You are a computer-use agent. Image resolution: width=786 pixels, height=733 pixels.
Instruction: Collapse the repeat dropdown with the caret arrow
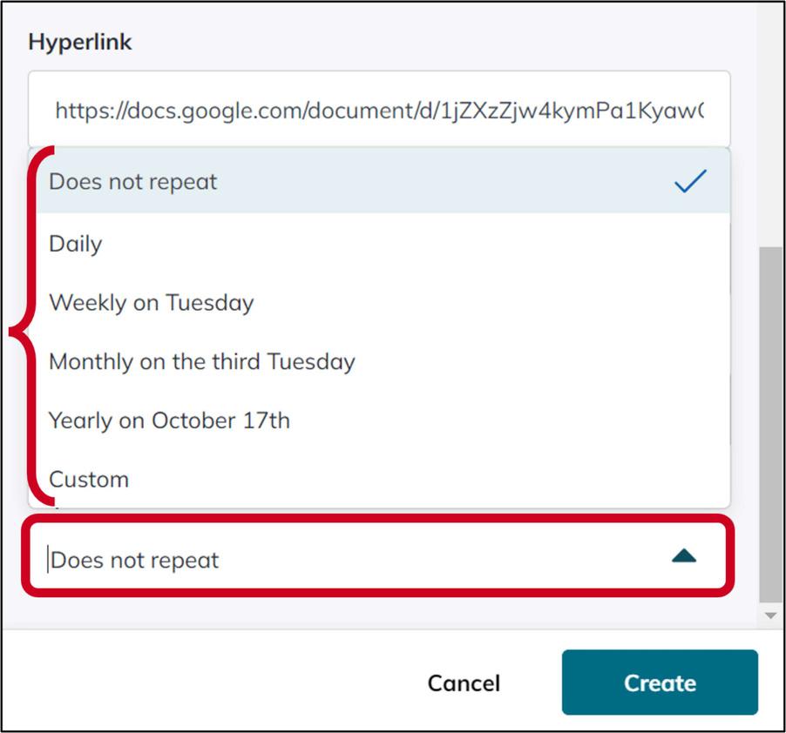[684, 556]
